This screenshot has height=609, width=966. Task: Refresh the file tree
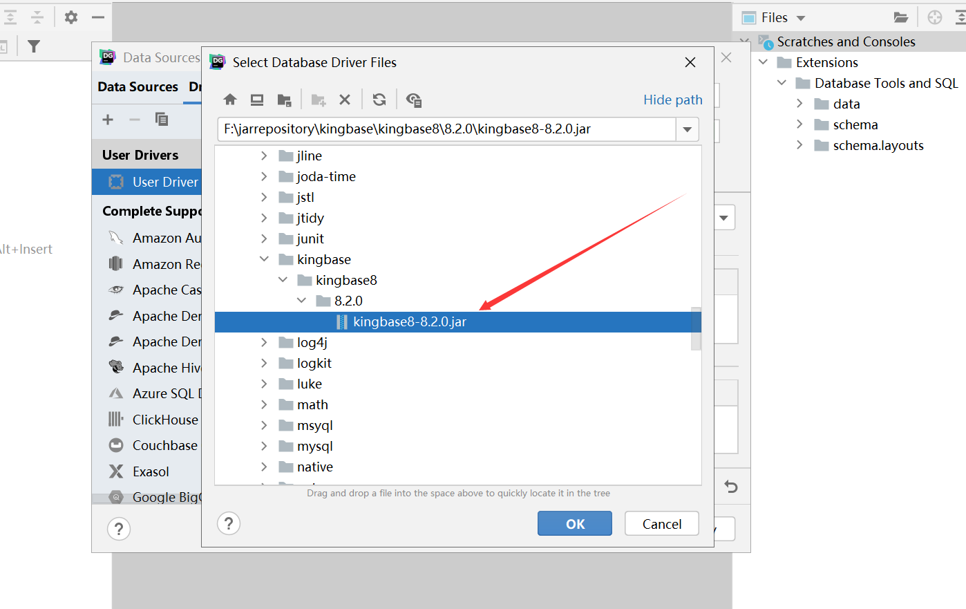click(x=379, y=100)
